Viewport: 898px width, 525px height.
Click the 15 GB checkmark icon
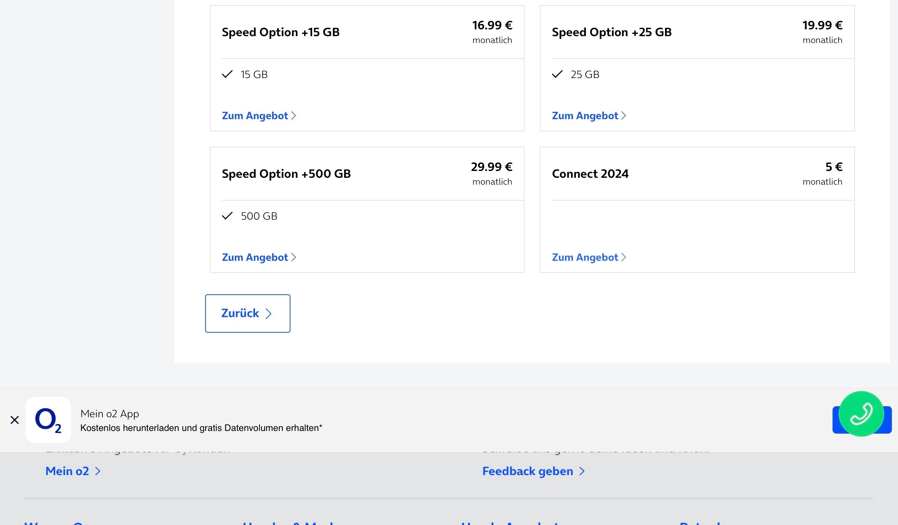227,74
